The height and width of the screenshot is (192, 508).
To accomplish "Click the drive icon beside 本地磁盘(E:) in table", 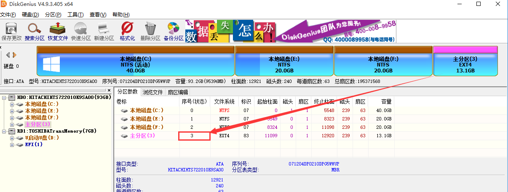I will click(x=124, y=119).
